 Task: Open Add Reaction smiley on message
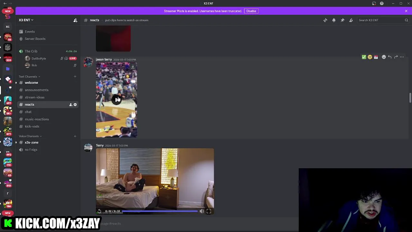(x=384, y=57)
